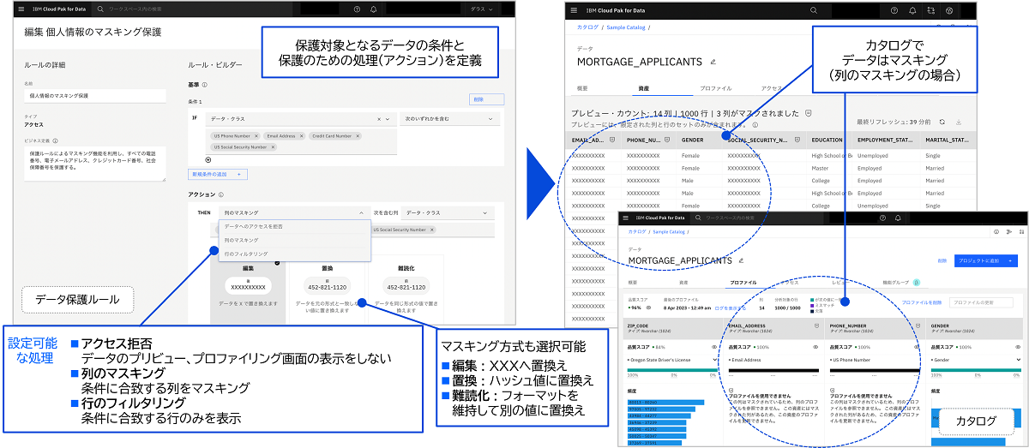Toggle eye icon for GENDER quality score

click(x=1018, y=347)
